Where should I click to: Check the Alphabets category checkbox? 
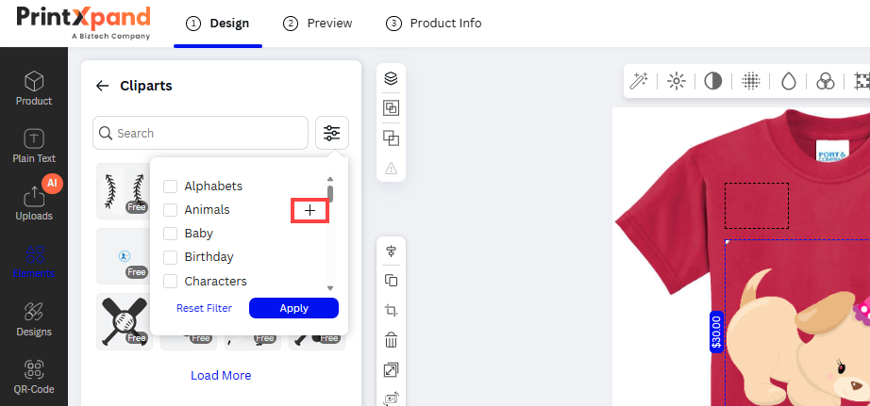(x=171, y=187)
